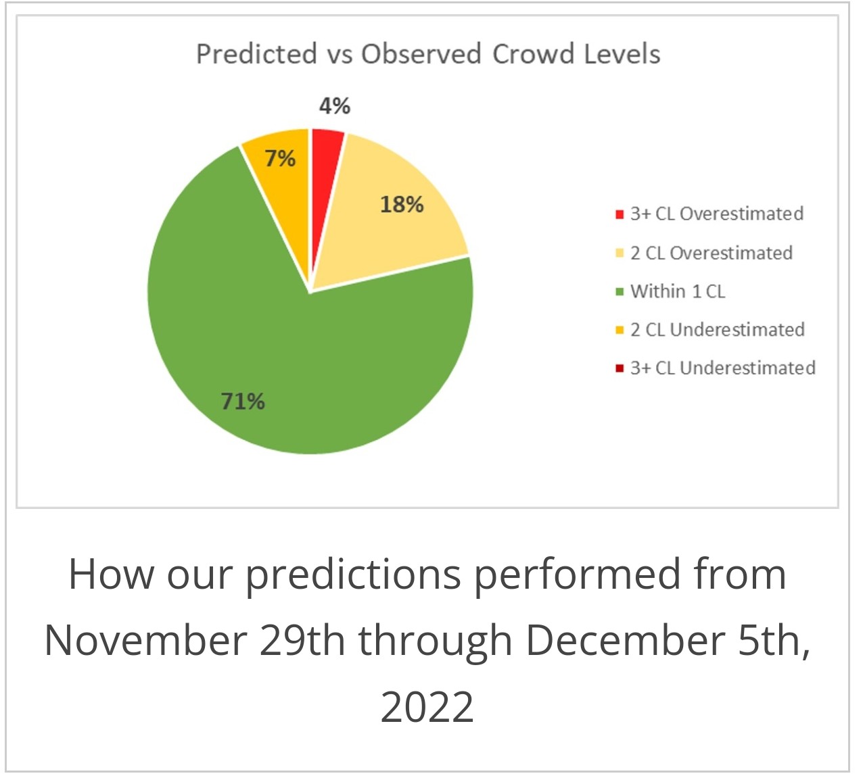Select the "Predicted vs Observed Crowd Levels" chart title
Image resolution: width=863 pixels, height=780 pixels.
[428, 54]
